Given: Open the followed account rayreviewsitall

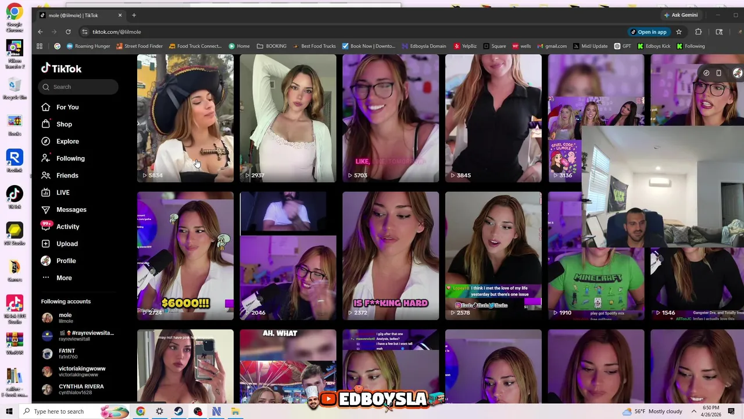Looking at the screenshot, I should [x=78, y=336].
